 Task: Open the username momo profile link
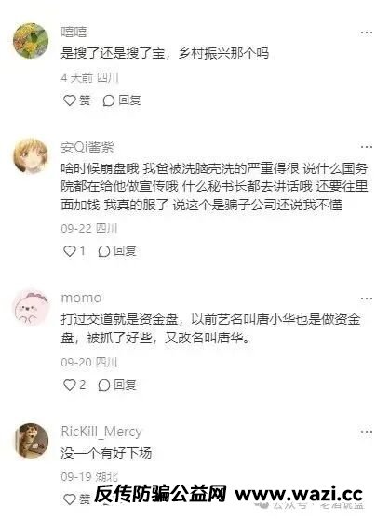tap(81, 298)
